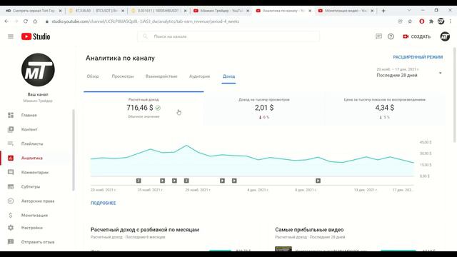Switch to the Взаимодействие tab
The width and height of the screenshot is (457, 257).
(161, 76)
